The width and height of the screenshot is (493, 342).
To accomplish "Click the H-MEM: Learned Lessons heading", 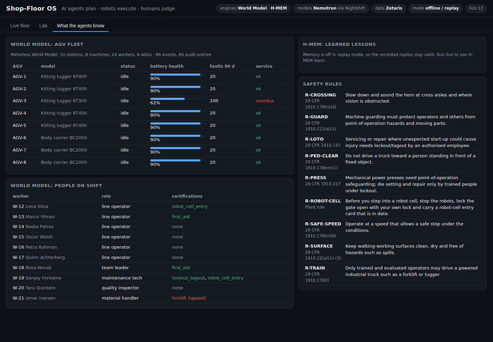I will tap(339, 44).
